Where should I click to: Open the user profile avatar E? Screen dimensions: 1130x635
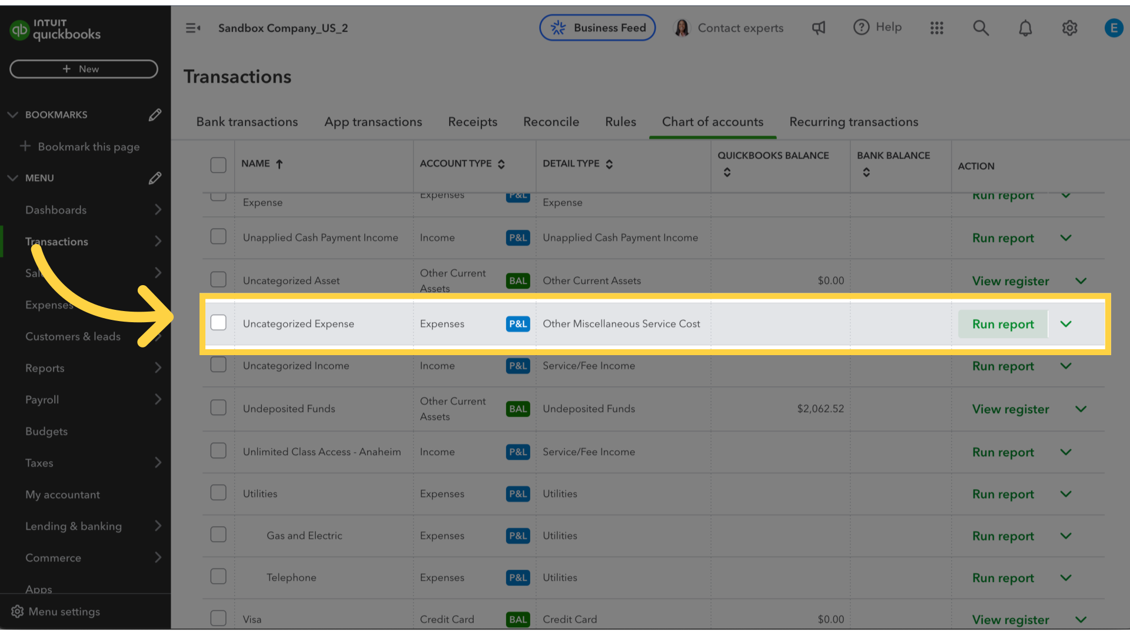(x=1114, y=28)
